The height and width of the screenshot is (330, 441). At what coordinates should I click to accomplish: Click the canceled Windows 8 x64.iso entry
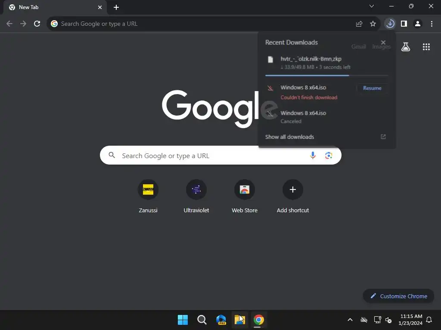point(326,117)
